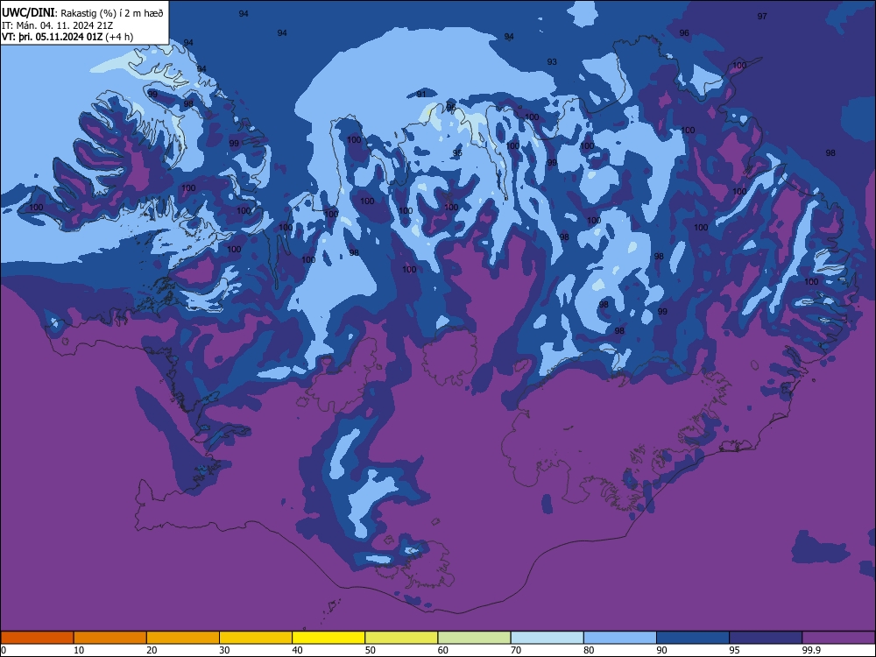
Task: Pick the 50–60 pale yellow legend swatch
Action: point(401,638)
